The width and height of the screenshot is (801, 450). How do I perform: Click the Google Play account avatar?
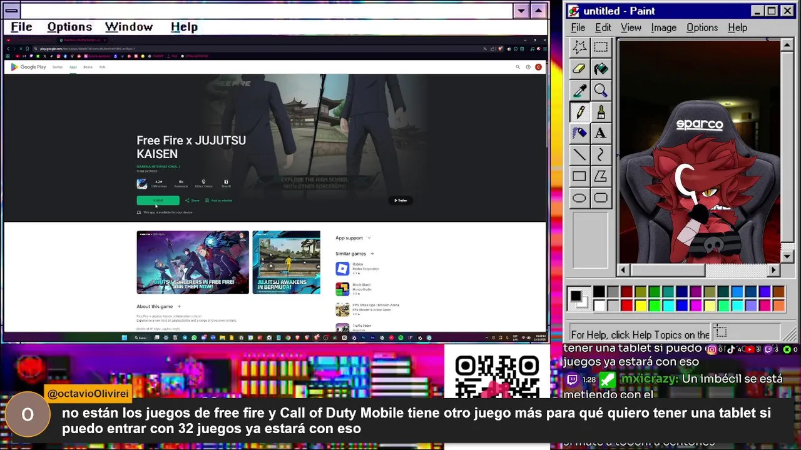pos(538,67)
